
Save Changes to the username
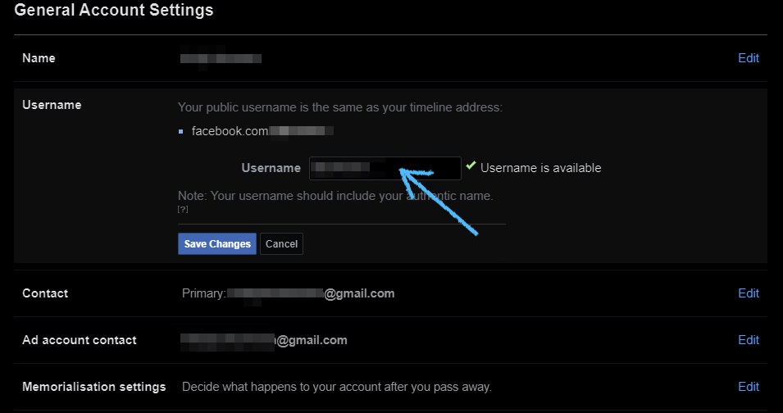[x=217, y=244]
